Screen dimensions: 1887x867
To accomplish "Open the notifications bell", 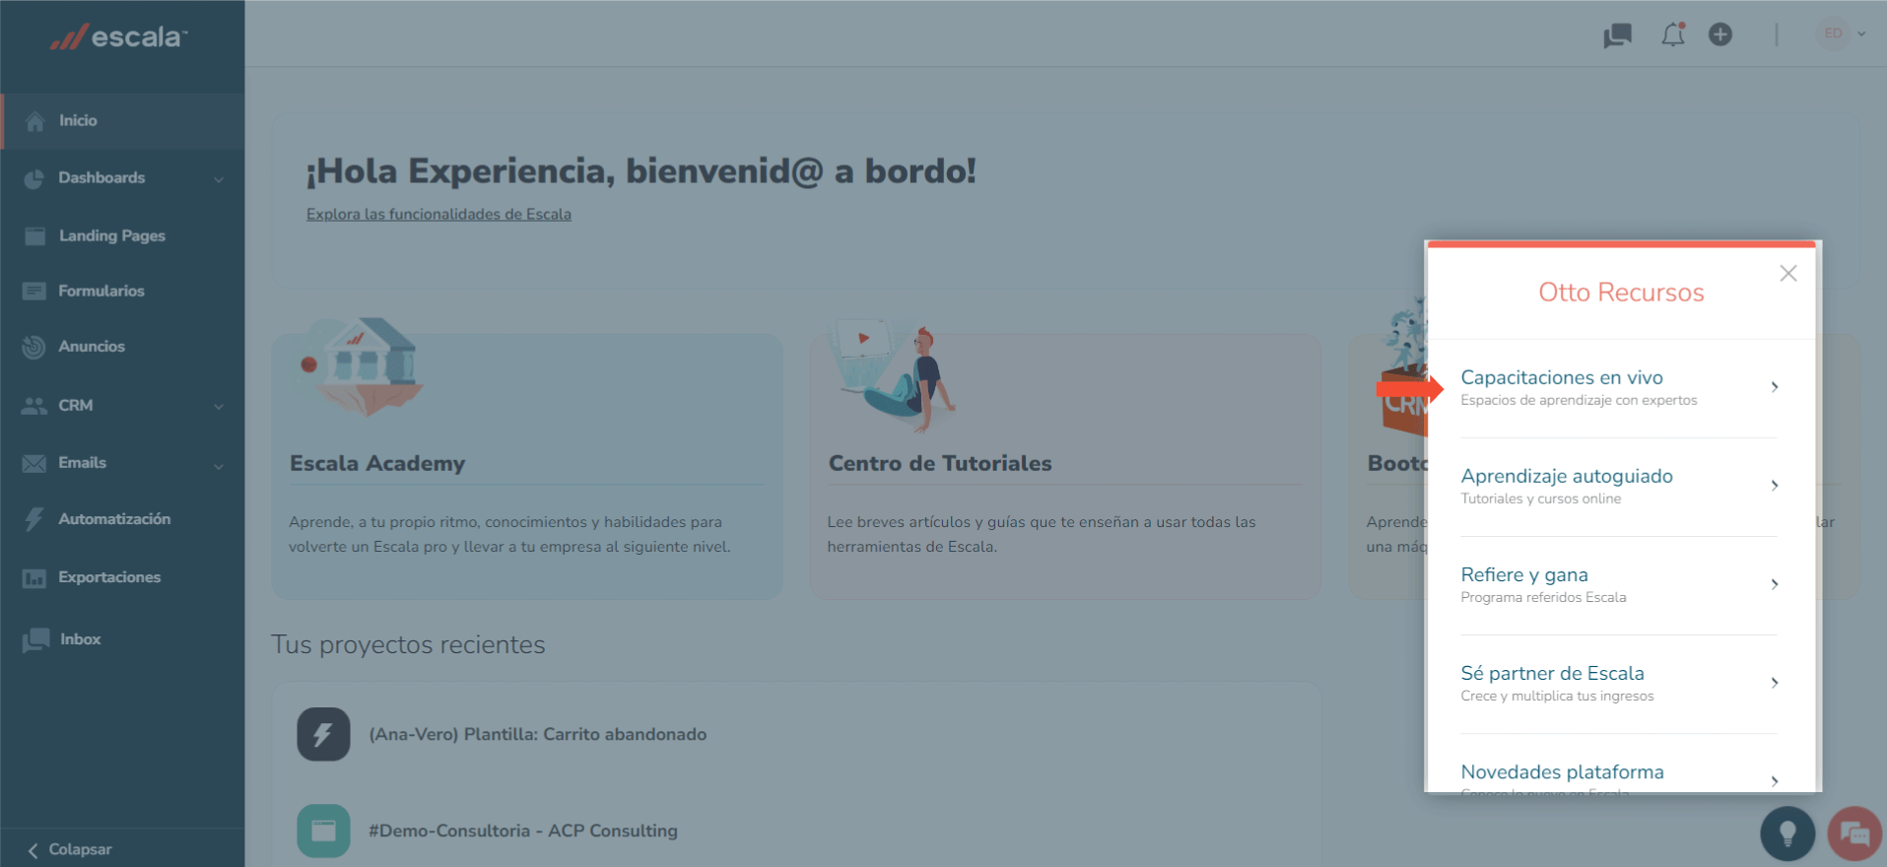I will click(x=1673, y=34).
